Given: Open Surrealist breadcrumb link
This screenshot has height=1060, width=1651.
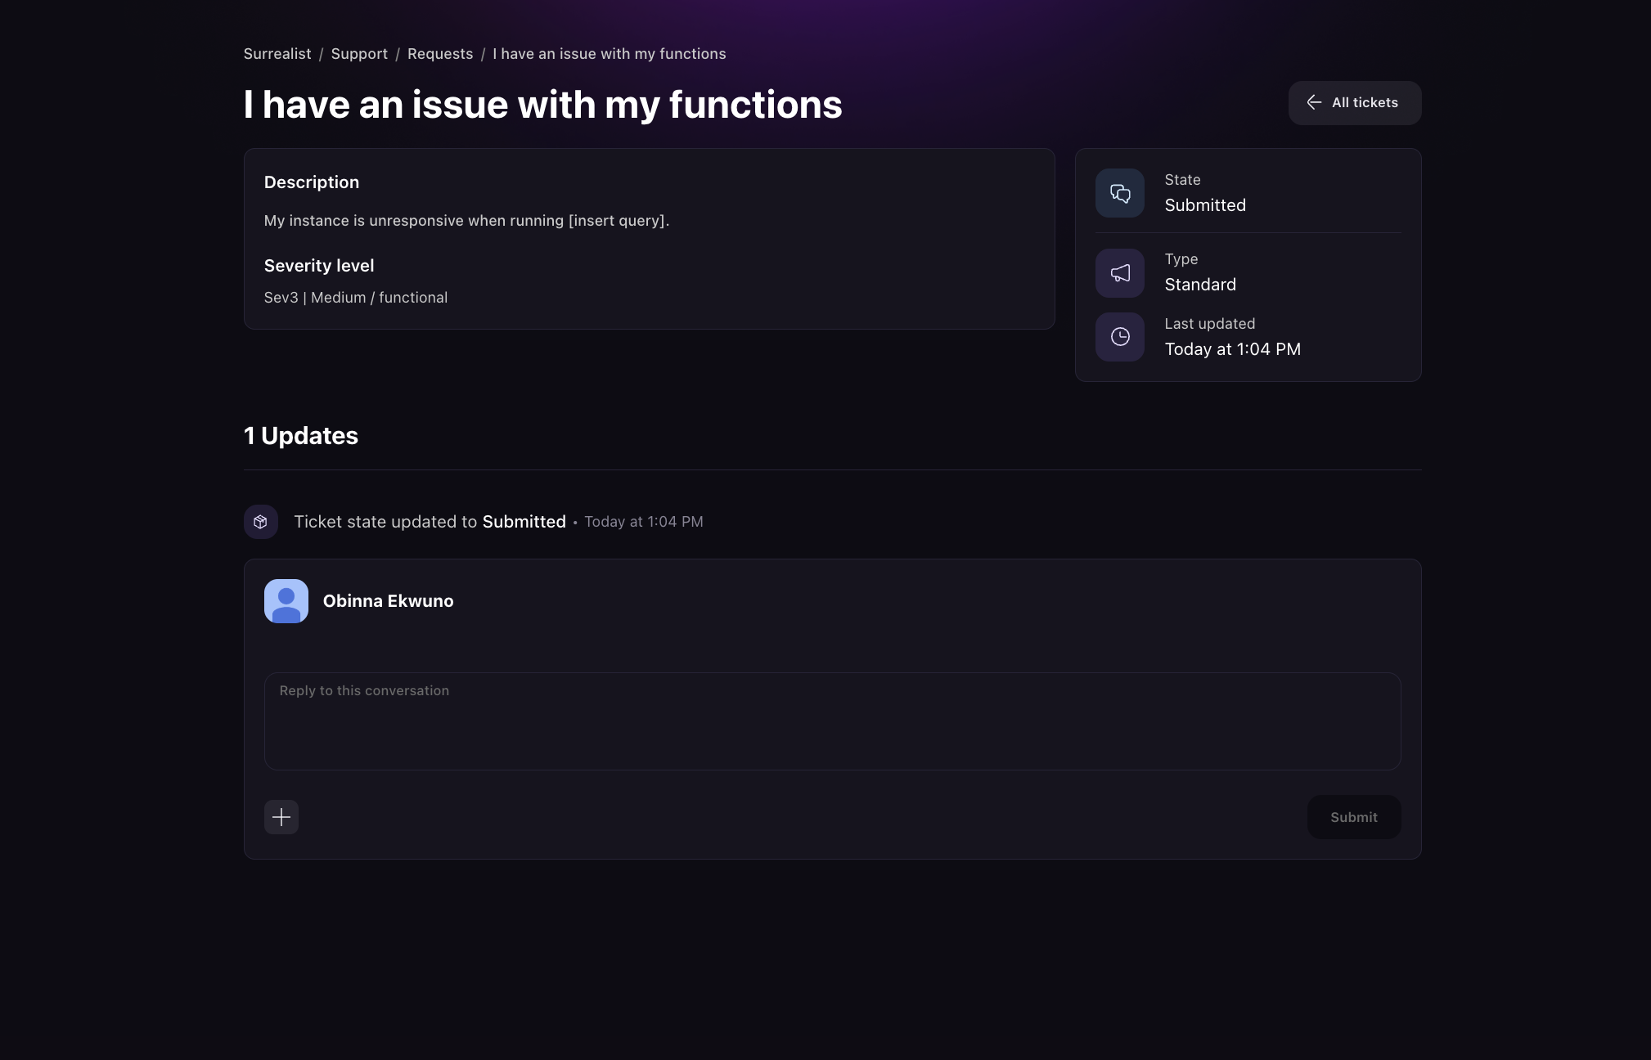Looking at the screenshot, I should (x=277, y=54).
